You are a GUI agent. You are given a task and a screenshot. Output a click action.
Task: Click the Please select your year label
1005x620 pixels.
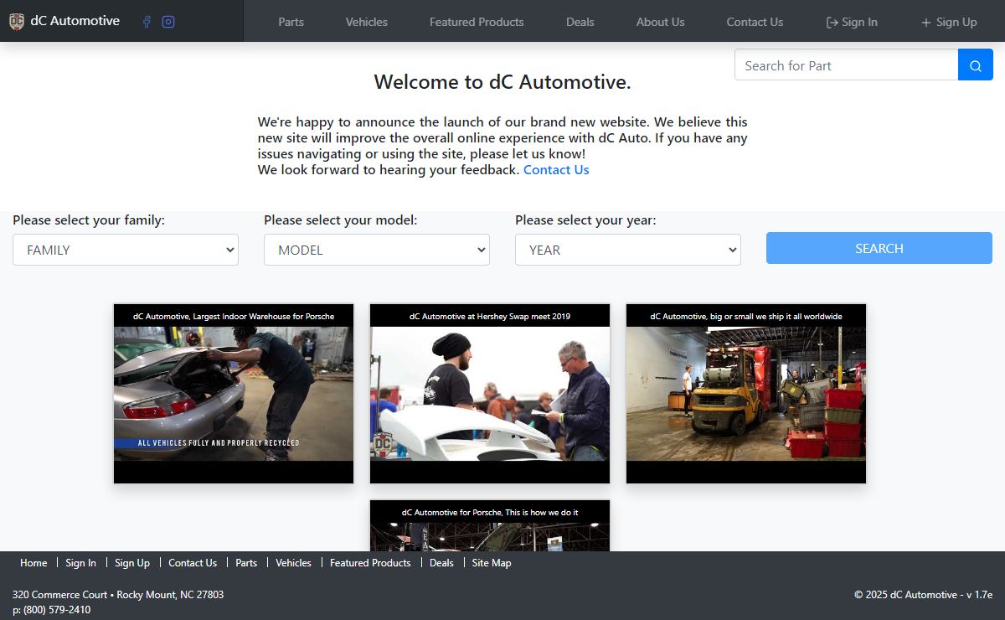click(x=585, y=220)
